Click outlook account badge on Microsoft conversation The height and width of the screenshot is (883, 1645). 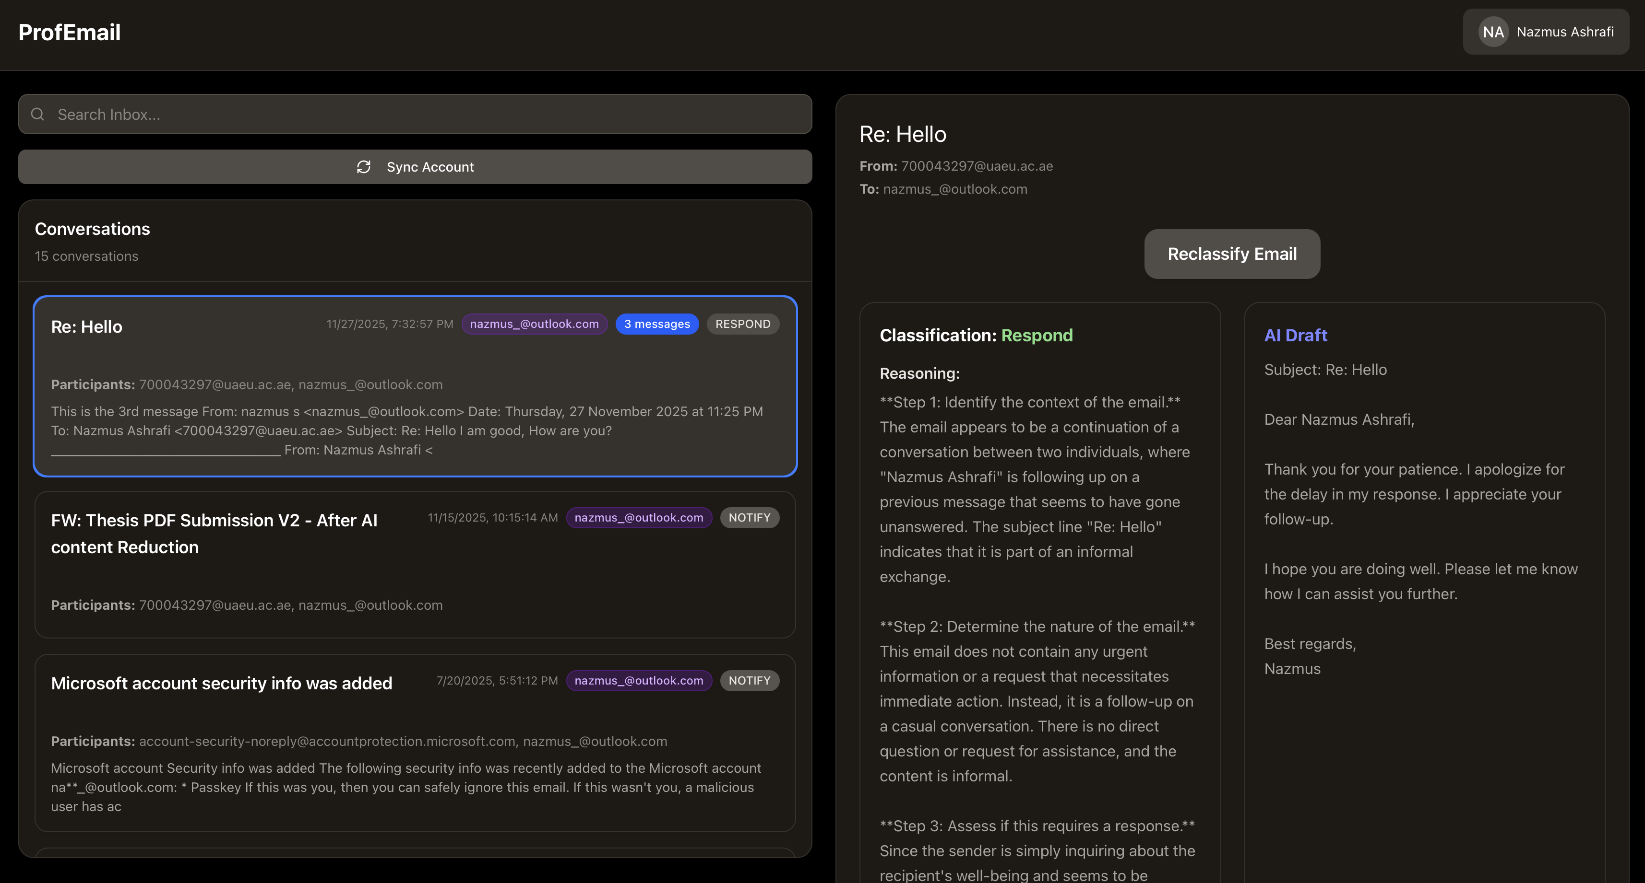[x=639, y=681]
